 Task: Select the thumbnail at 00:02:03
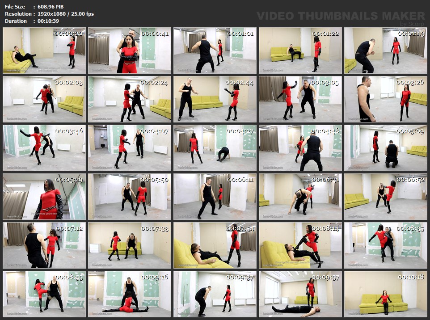[44, 99]
